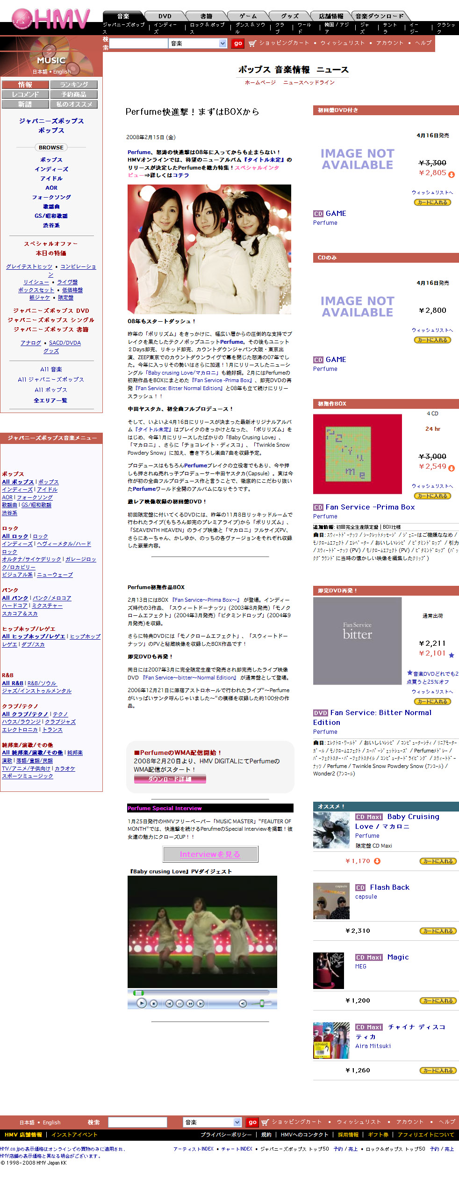
Task: Add Fan Service Bitter DVD to cart
Action: [432, 701]
